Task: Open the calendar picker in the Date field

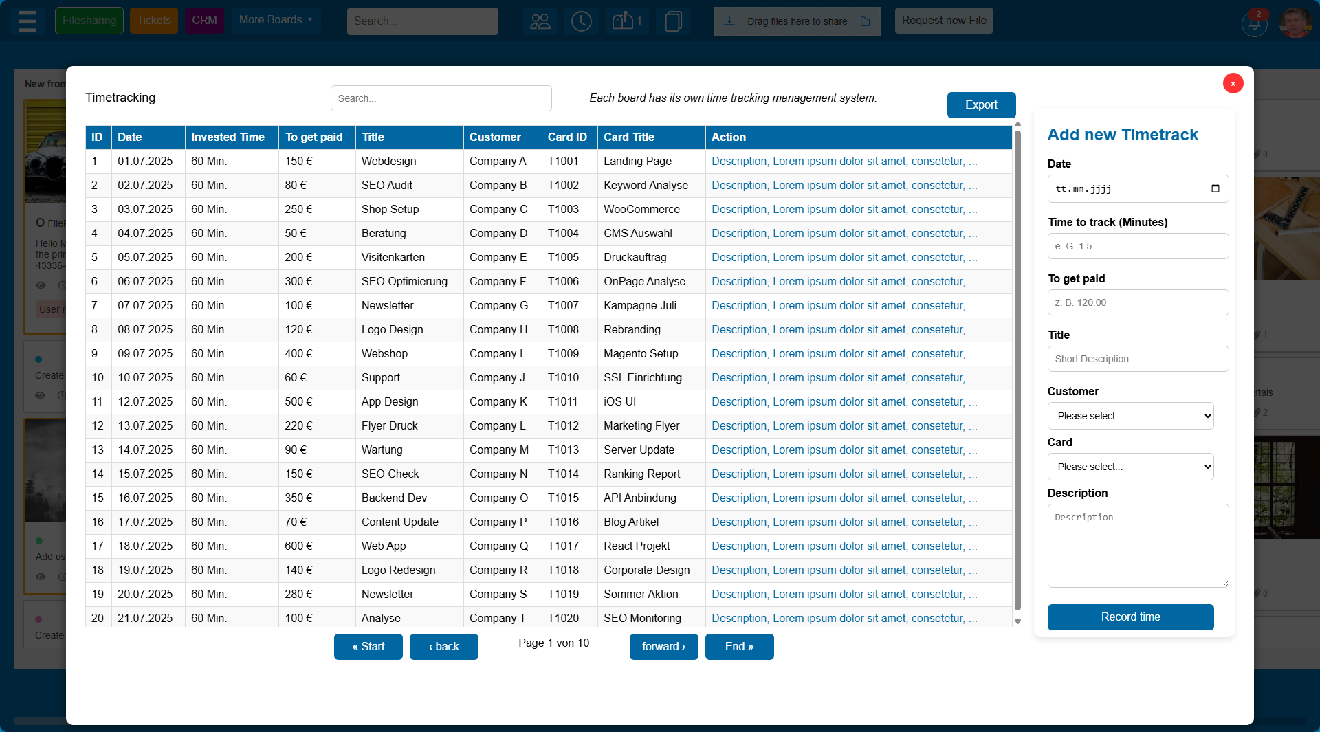Action: (1215, 188)
